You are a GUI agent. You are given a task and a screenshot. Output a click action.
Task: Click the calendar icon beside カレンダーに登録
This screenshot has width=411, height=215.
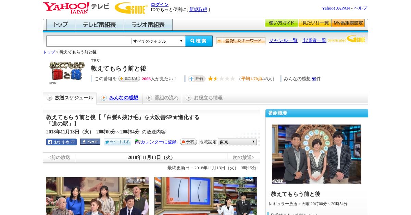point(138,142)
